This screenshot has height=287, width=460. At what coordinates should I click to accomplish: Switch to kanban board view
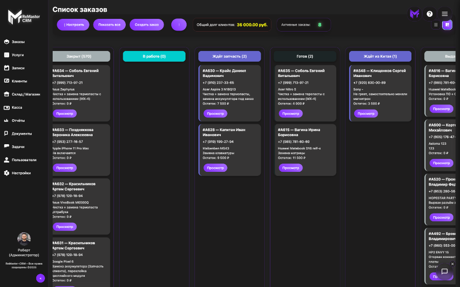(x=447, y=24)
